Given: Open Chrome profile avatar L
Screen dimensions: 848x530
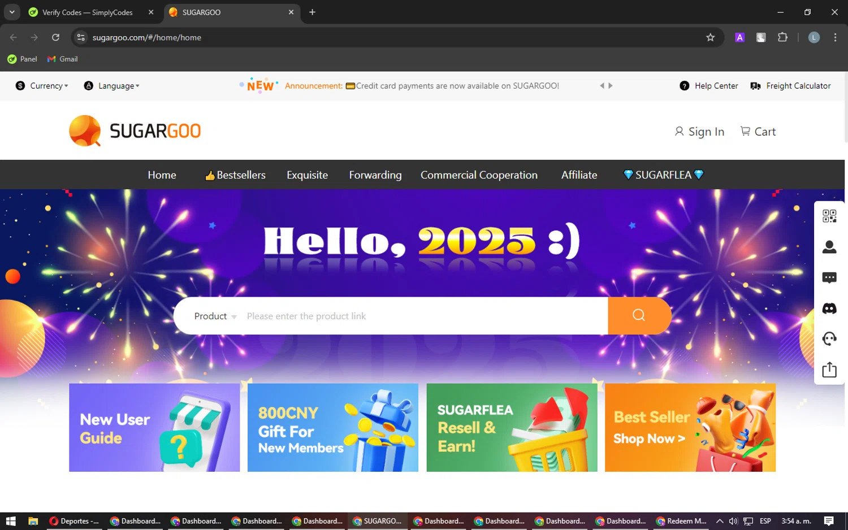Looking at the screenshot, I should [x=814, y=37].
